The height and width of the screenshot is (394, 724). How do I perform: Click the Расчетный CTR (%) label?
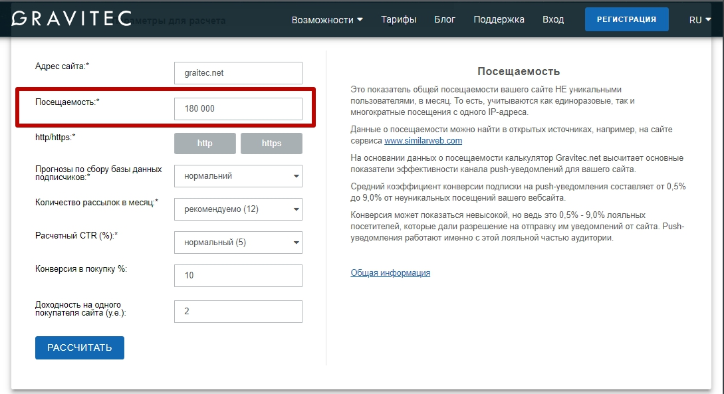[76, 236]
